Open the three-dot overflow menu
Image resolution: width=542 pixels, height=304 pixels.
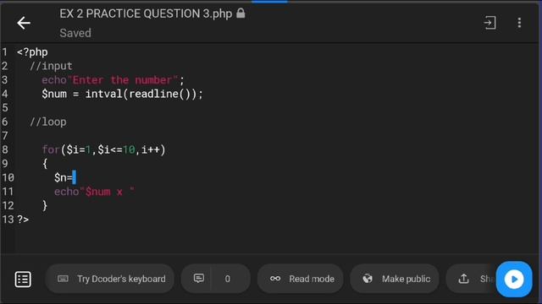click(x=519, y=23)
